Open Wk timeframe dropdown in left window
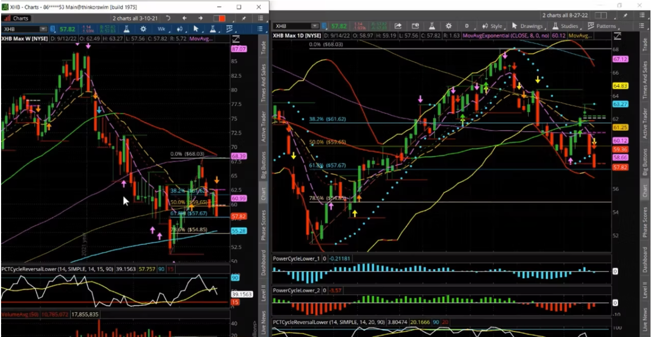Screen dimensions: 651x337 click(x=161, y=29)
